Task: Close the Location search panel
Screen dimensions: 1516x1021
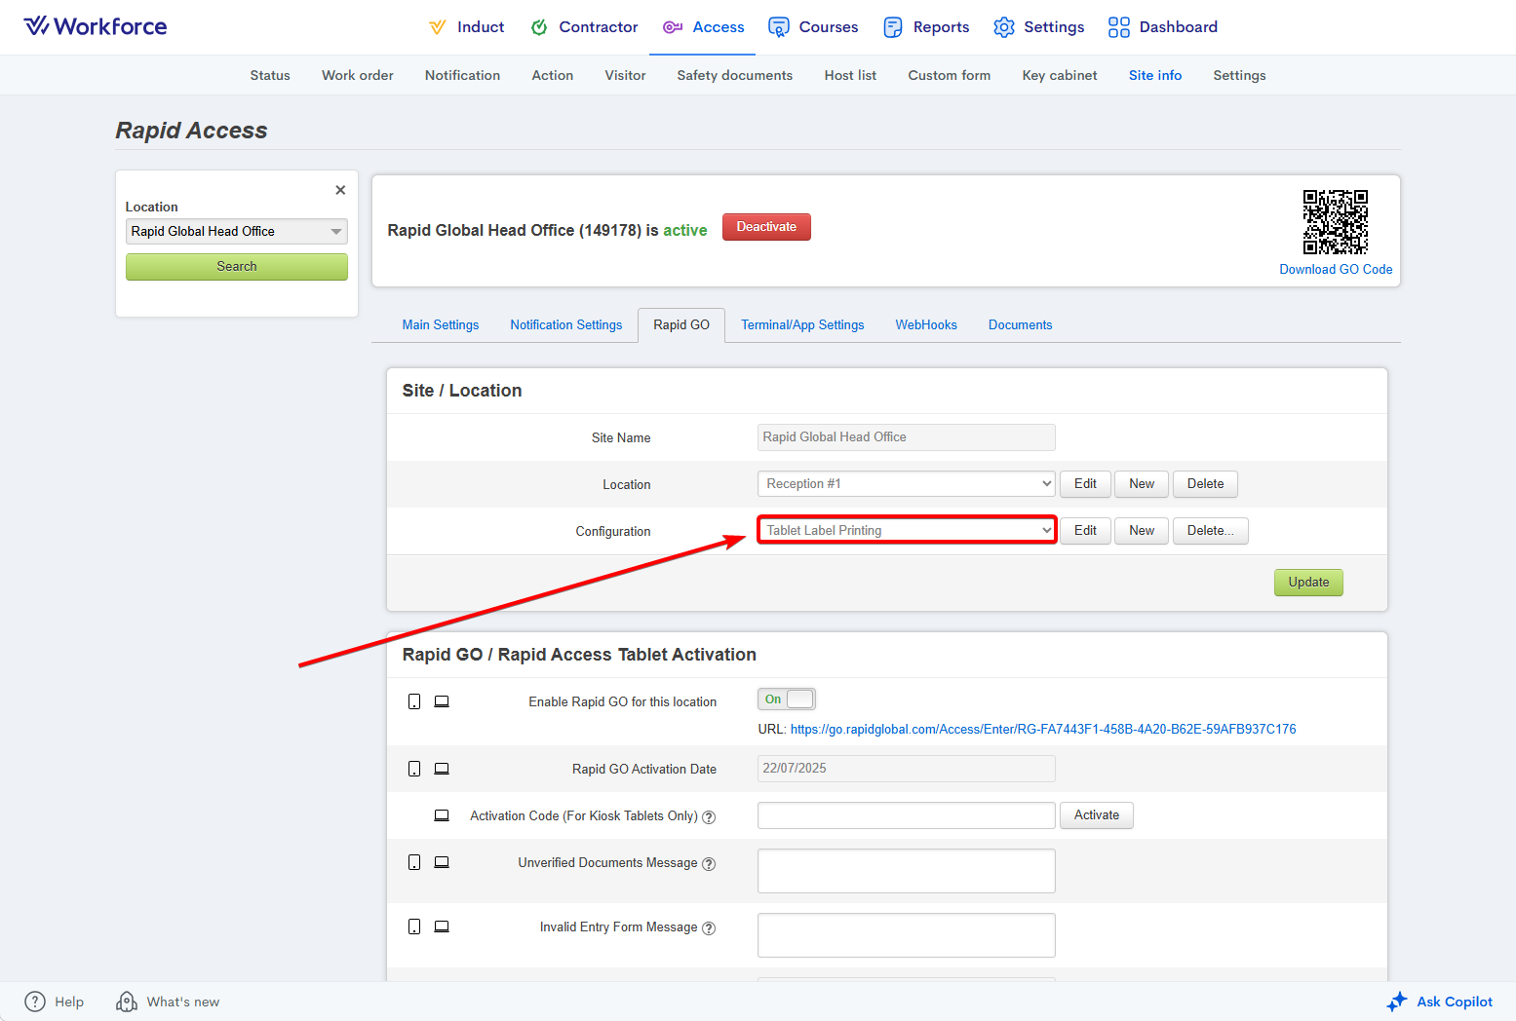Action: 340,190
